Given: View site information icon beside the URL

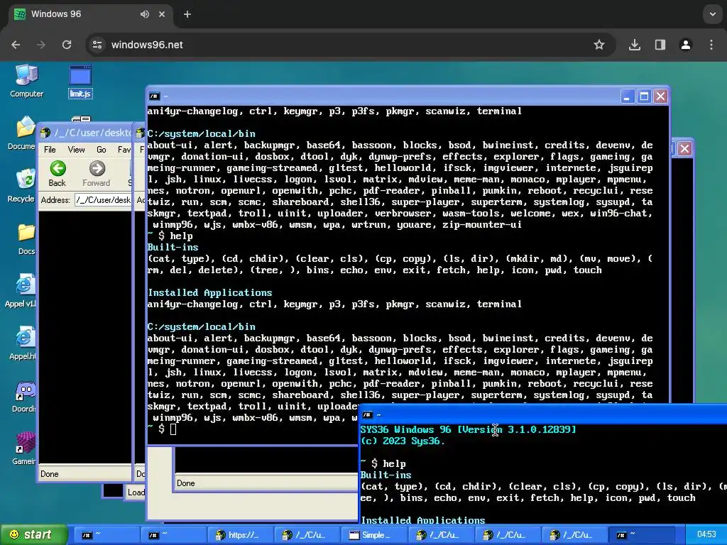Looking at the screenshot, I should [x=97, y=45].
